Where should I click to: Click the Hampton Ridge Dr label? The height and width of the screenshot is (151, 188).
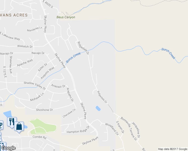point(78,130)
